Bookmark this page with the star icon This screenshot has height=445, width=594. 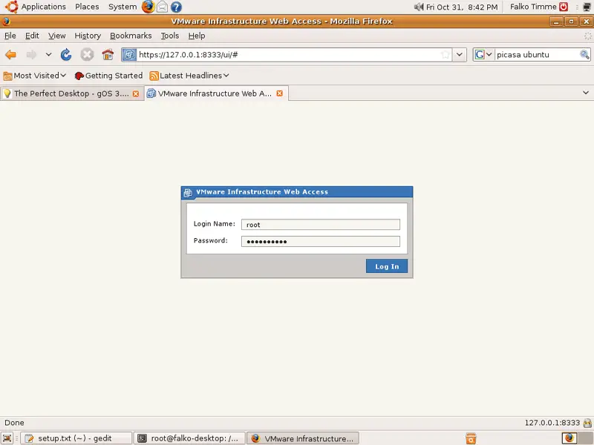446,54
